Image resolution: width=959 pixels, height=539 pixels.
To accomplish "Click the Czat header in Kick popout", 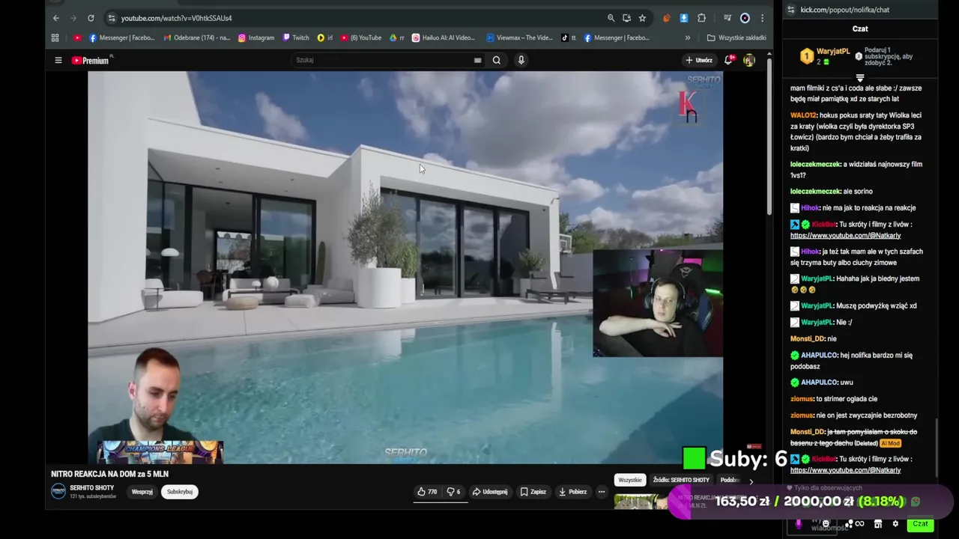I will tap(860, 28).
